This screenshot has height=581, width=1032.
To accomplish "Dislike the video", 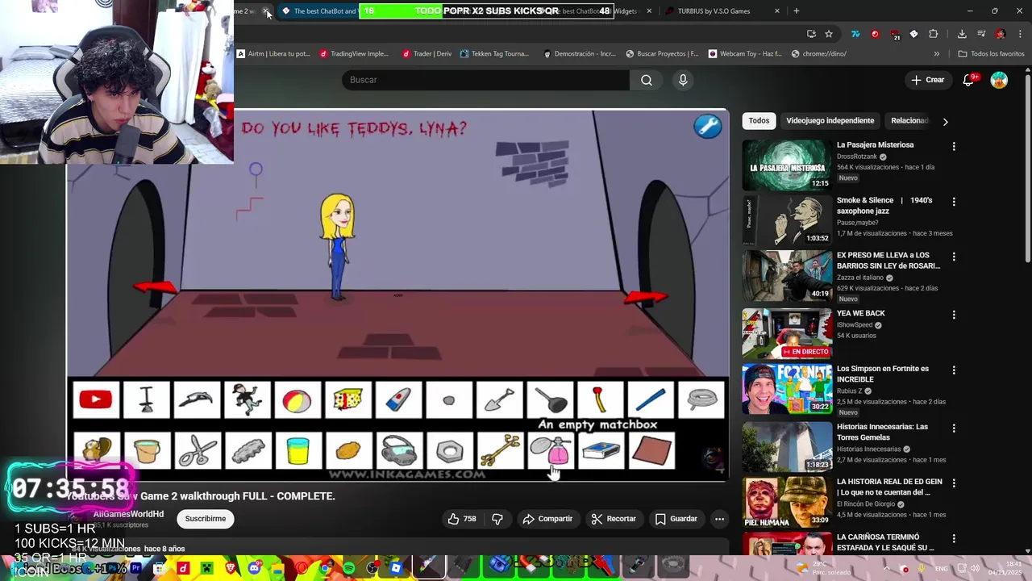I will [x=497, y=519].
